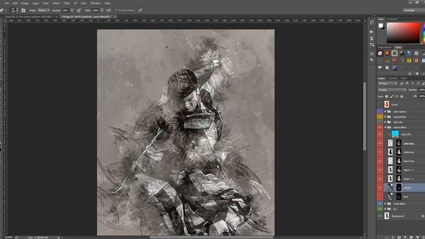Open the Paragraph panel icon
Viewport: 425px width, 239px height.
point(372,60)
